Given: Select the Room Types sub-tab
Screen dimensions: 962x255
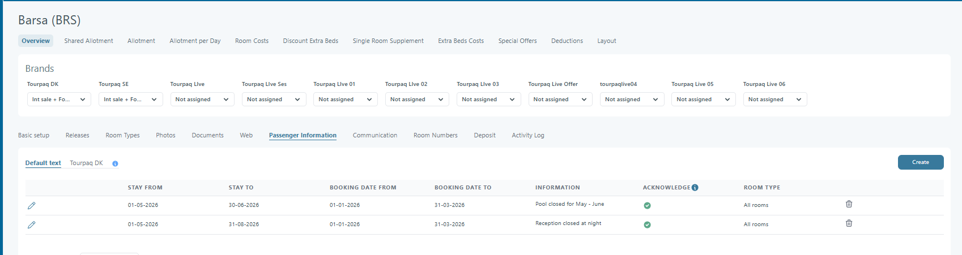Looking at the screenshot, I should point(122,136).
